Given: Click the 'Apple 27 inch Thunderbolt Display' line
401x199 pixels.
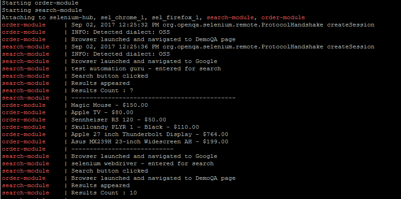Looking at the screenshot, I should tap(150, 134).
